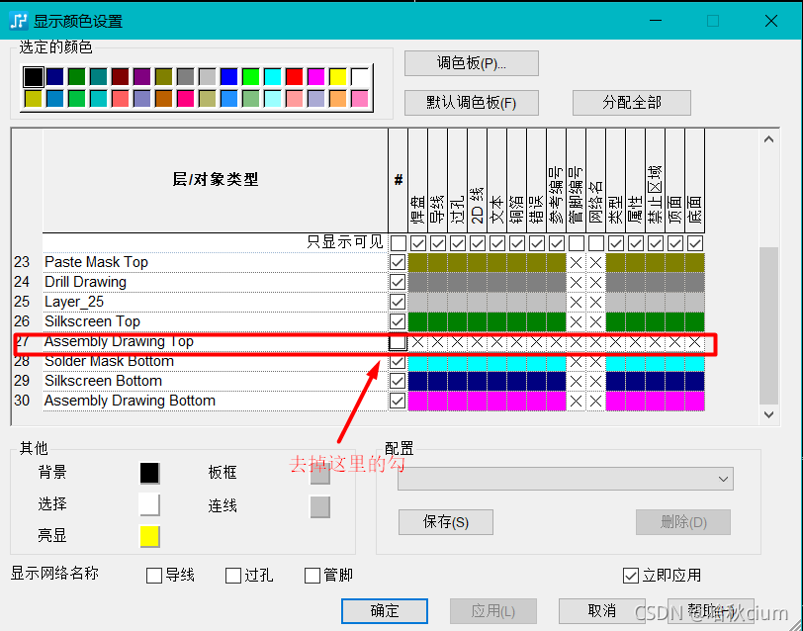Viewport: 803px width, 631px height.
Task: Click the layer list scrollbar thumb
Action: [x=768, y=325]
